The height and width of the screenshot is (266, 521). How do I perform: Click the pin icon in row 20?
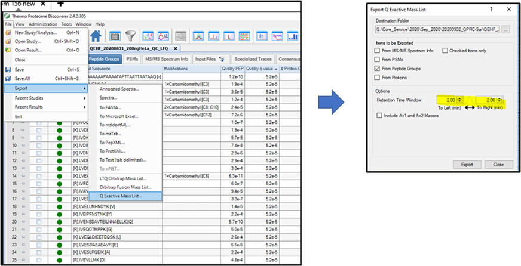[x=23, y=221]
